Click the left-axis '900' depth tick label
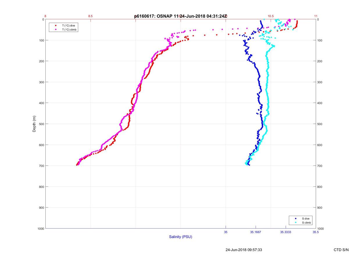 pyautogui.click(x=41, y=208)
